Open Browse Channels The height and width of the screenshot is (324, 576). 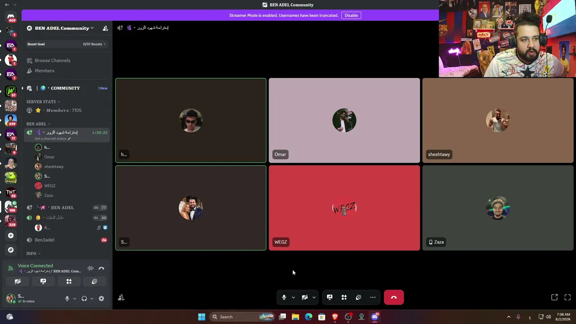pos(67,60)
